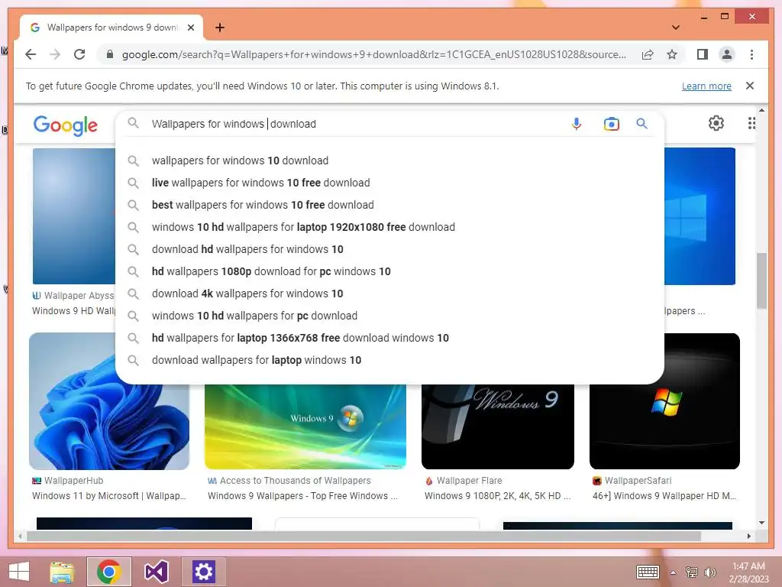Open a new tab with the plus button

click(219, 28)
